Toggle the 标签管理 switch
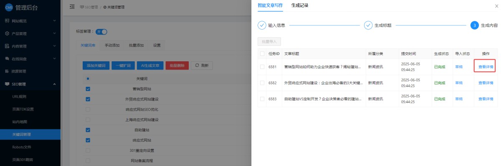Viewport: 501px width, 166px height. [101, 31]
